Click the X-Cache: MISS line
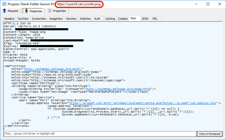 16,55
